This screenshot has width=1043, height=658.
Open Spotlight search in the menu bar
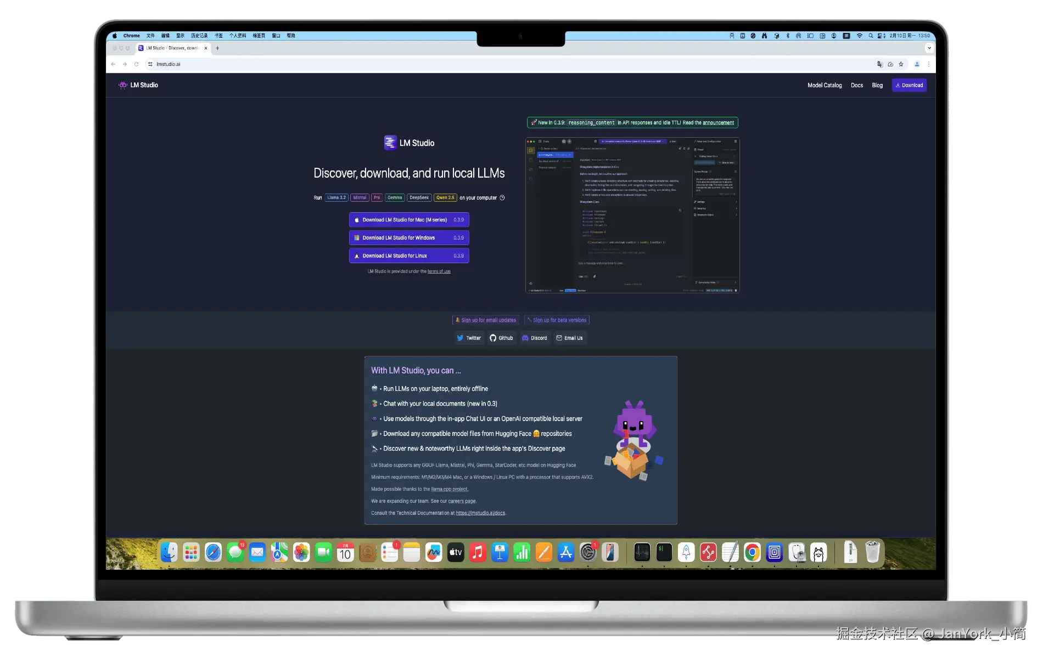(x=871, y=36)
